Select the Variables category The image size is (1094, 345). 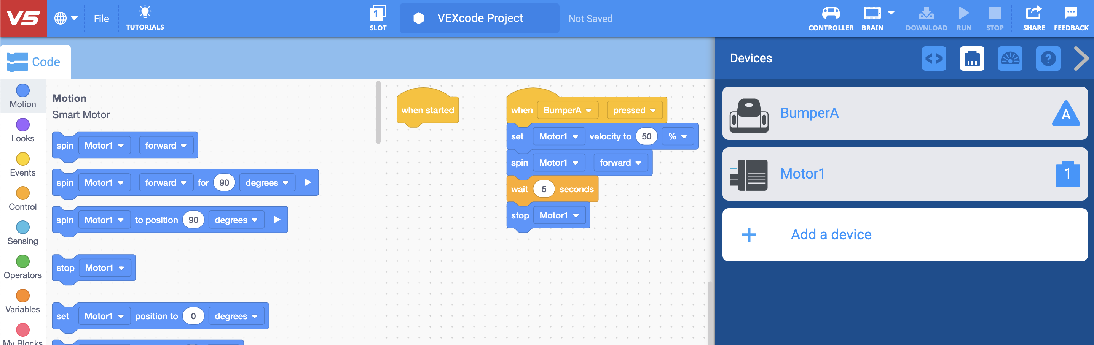click(x=22, y=301)
